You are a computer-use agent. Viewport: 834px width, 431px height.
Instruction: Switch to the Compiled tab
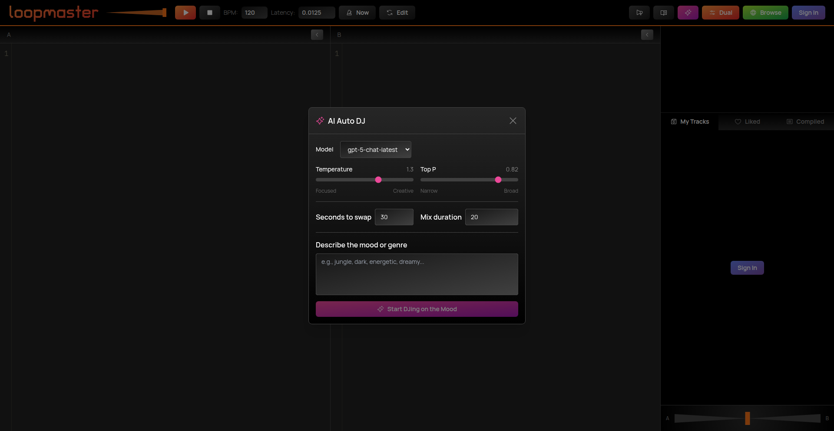pyautogui.click(x=805, y=122)
